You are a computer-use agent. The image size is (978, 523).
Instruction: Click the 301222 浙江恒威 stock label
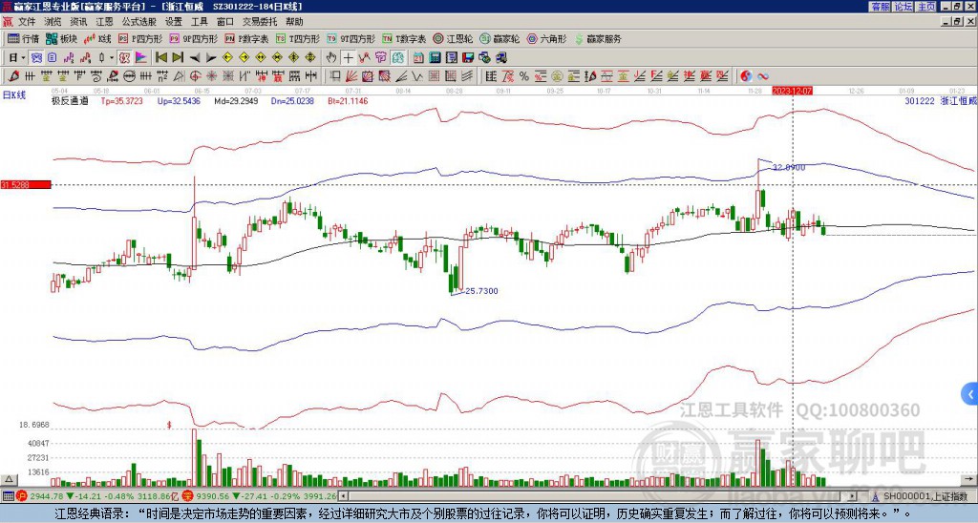point(941,100)
